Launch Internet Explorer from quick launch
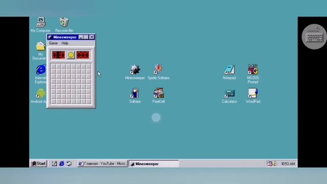This screenshot has height=184, width=327. pos(61,164)
